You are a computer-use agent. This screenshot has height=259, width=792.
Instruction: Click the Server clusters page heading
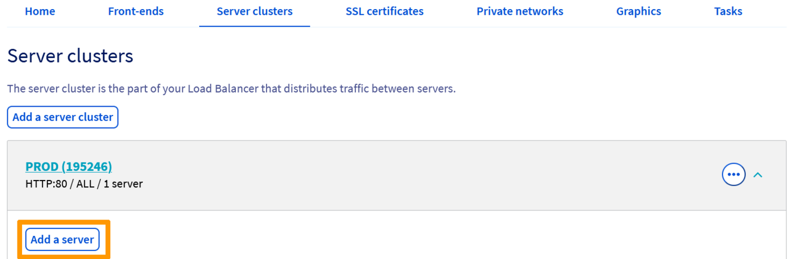[x=70, y=56]
